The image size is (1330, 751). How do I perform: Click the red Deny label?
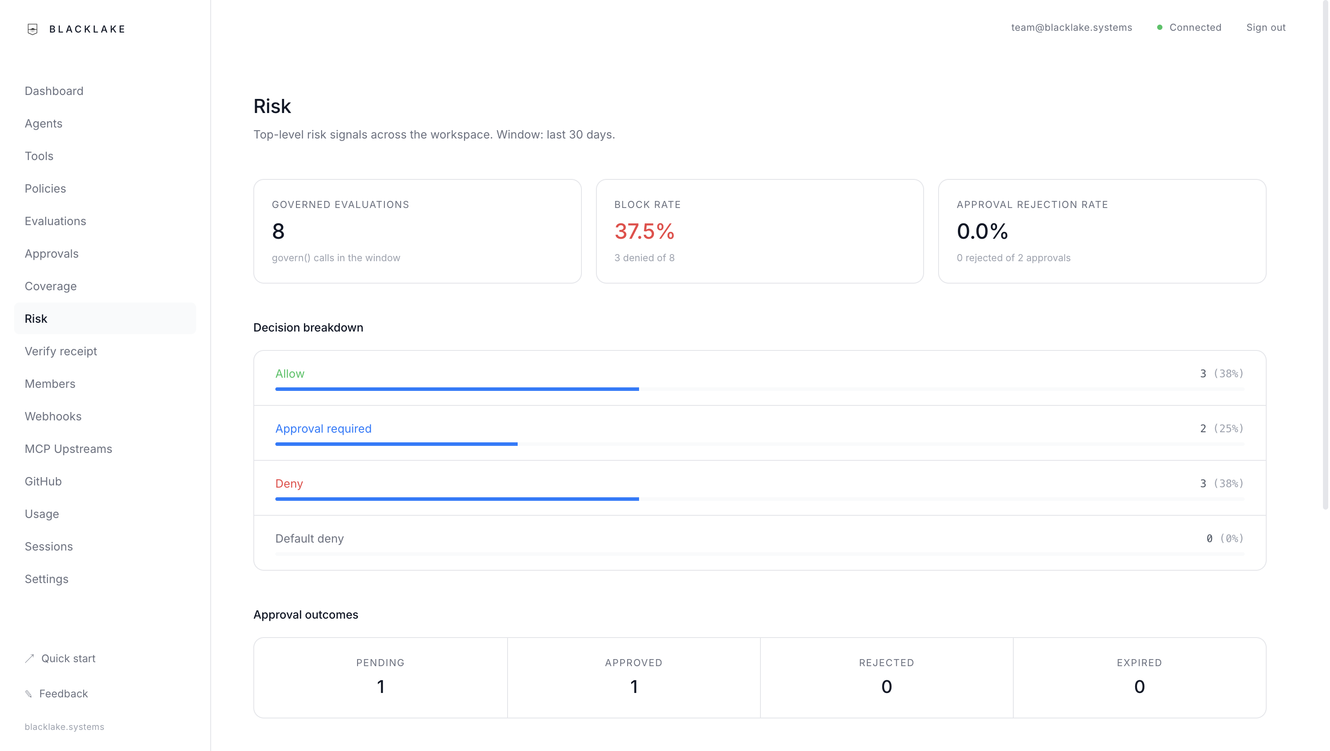(x=289, y=484)
